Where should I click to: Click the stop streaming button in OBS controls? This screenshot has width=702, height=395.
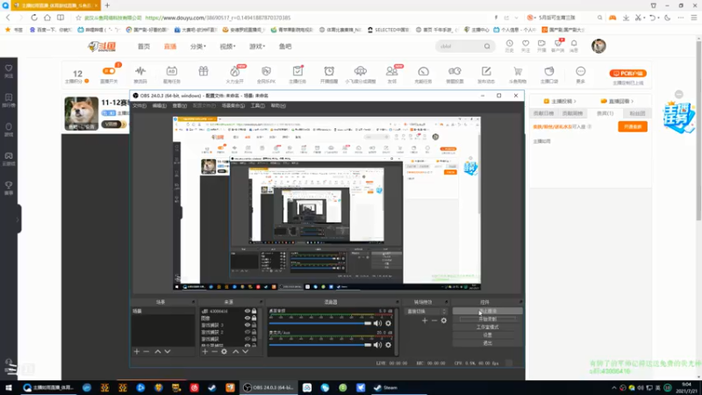[487, 311]
